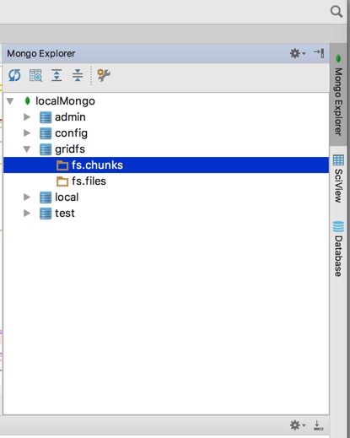Click the admin database icon
The width and height of the screenshot is (350, 438).
coord(46,117)
